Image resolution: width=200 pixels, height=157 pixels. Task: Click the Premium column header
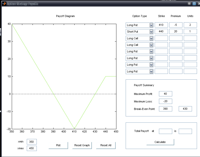coord(176,16)
